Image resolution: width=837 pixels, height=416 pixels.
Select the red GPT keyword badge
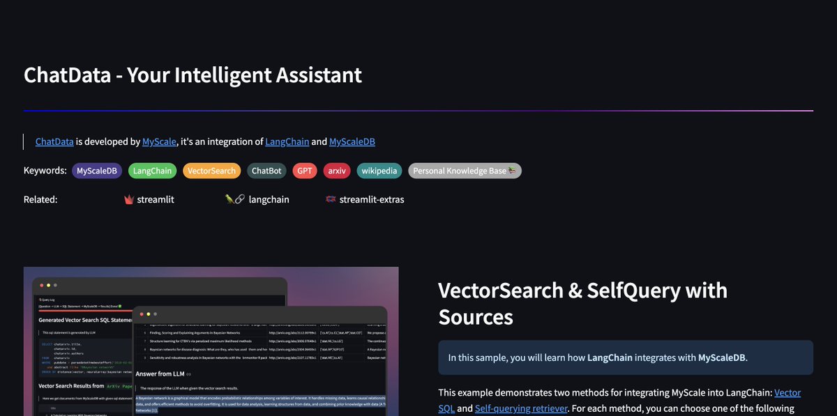click(x=304, y=171)
